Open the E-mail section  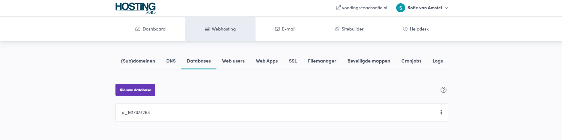(285, 29)
